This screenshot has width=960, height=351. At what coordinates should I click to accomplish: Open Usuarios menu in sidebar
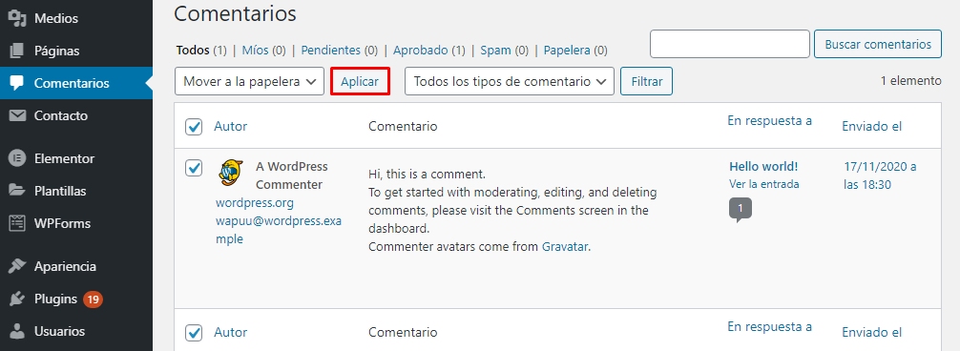(76, 331)
